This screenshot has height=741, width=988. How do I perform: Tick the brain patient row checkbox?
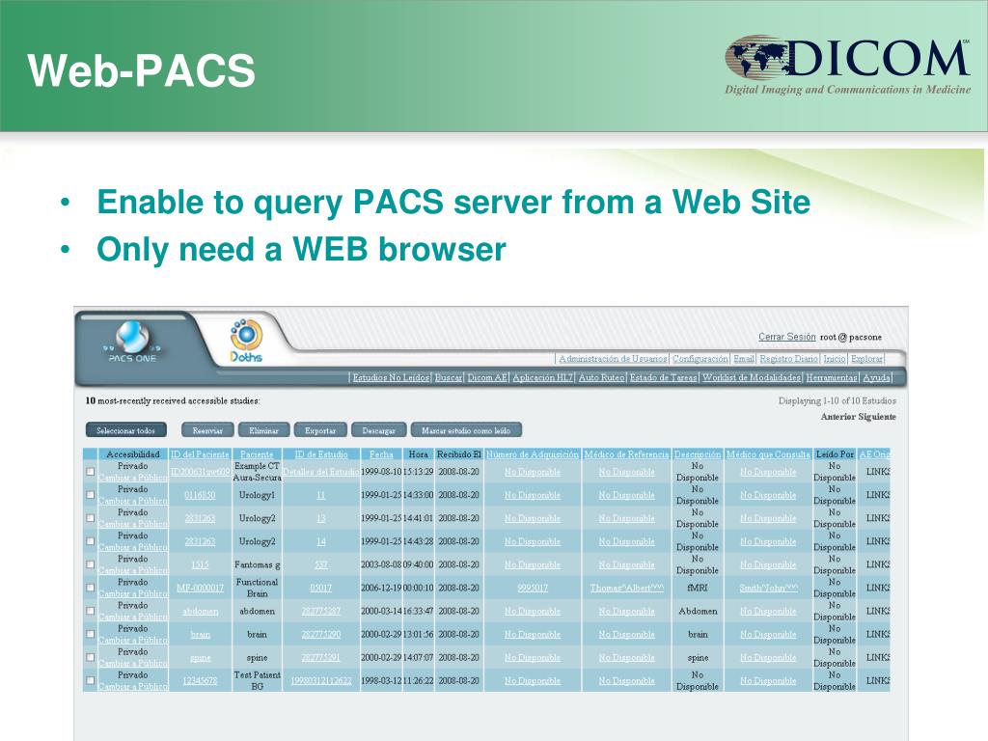coord(91,634)
